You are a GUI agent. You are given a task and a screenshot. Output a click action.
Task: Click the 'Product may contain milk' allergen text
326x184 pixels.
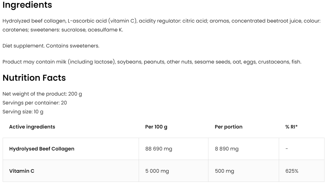(152, 62)
